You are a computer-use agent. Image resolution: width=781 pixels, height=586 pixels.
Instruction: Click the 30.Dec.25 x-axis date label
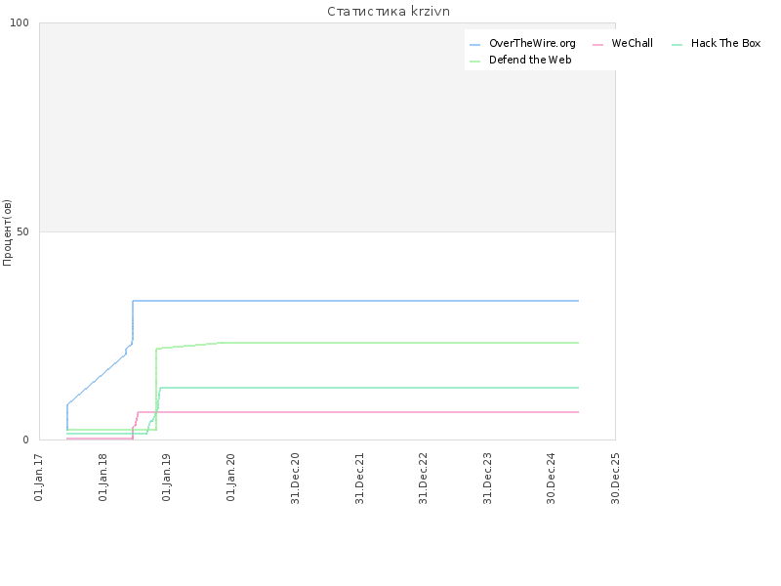pyautogui.click(x=615, y=477)
